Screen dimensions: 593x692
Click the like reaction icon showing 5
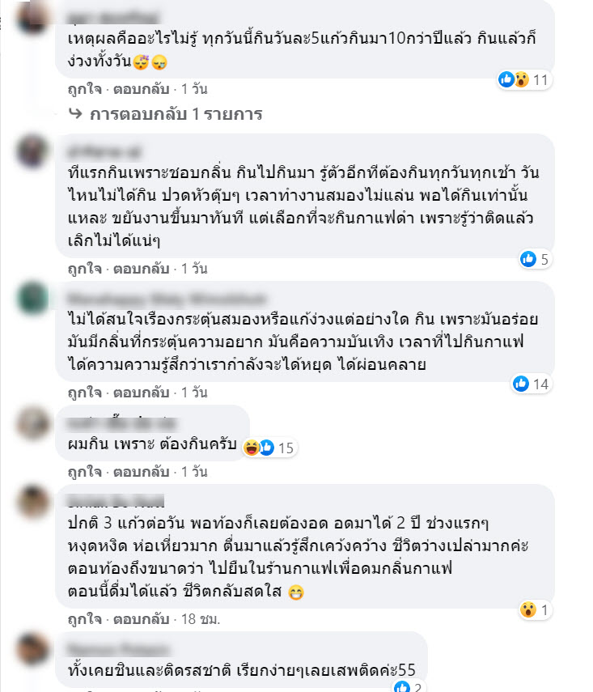point(535,259)
